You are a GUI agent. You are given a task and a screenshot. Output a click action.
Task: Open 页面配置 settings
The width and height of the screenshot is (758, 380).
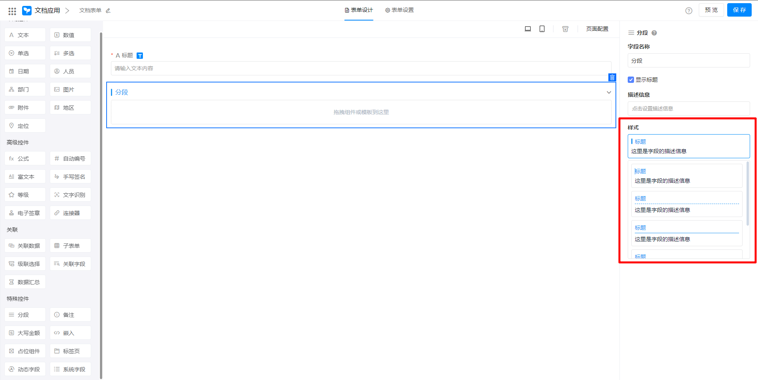pyautogui.click(x=597, y=29)
